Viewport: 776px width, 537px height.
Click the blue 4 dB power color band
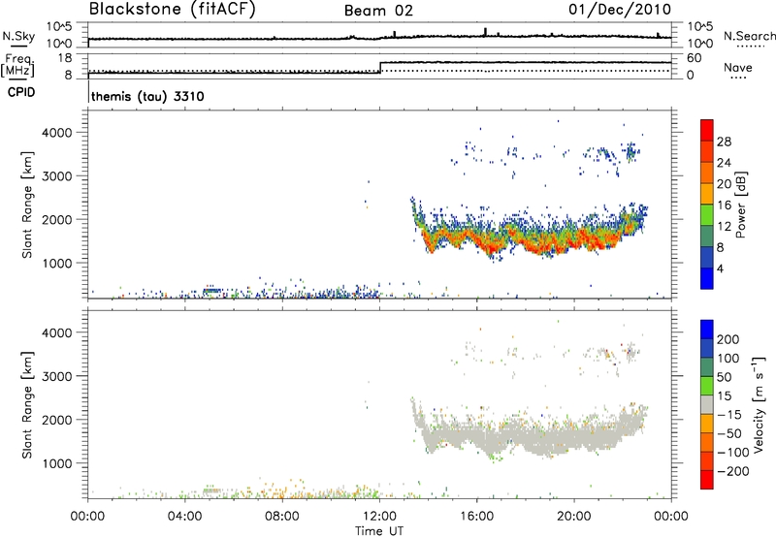click(x=707, y=278)
